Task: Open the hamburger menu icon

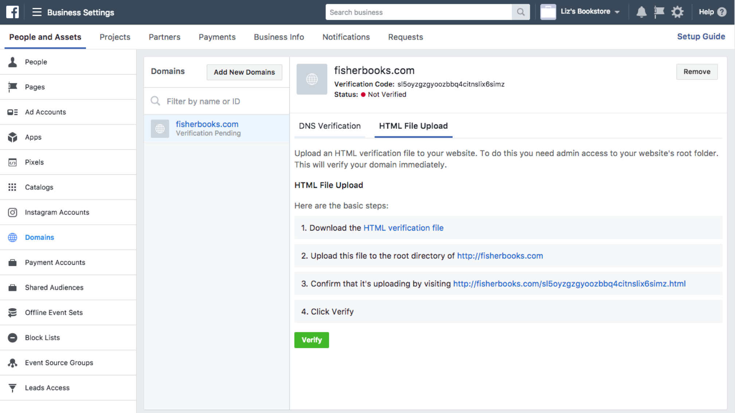Action: click(37, 12)
